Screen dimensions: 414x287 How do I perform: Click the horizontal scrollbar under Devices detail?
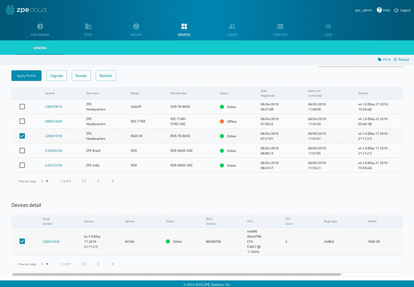coord(176,274)
